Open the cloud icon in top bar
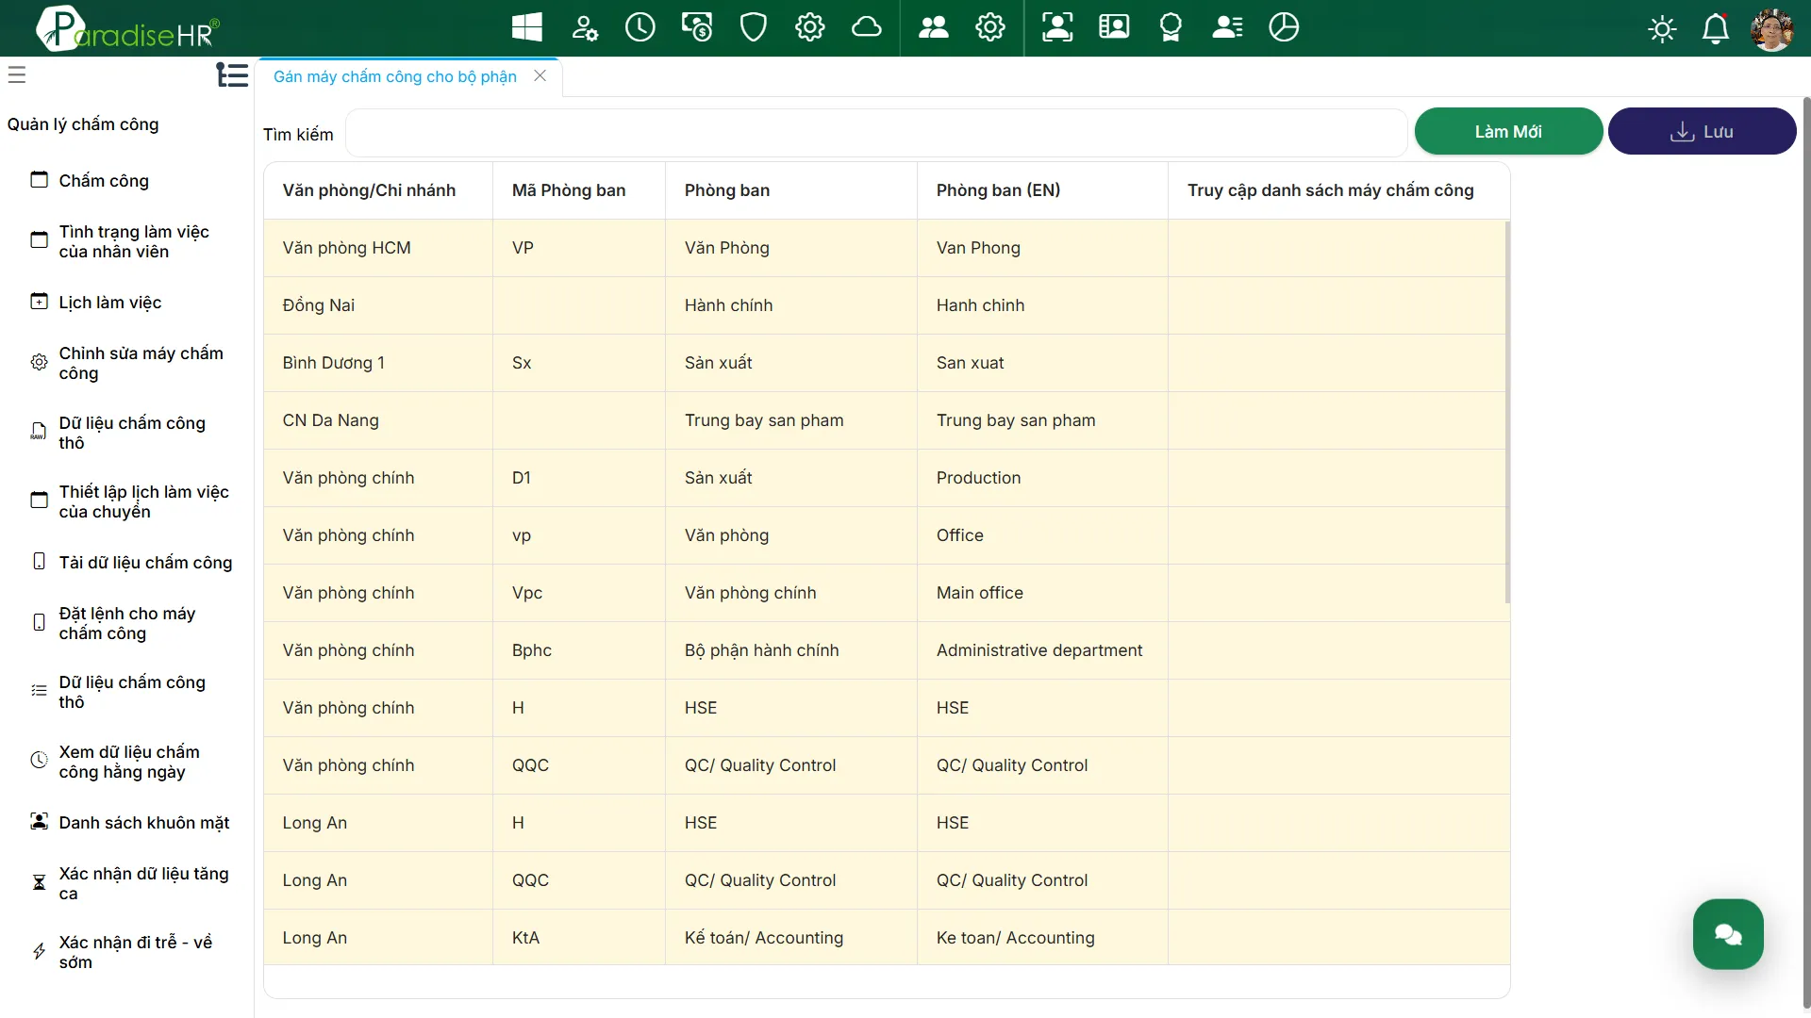Viewport: 1811px width, 1018px height. point(867,27)
